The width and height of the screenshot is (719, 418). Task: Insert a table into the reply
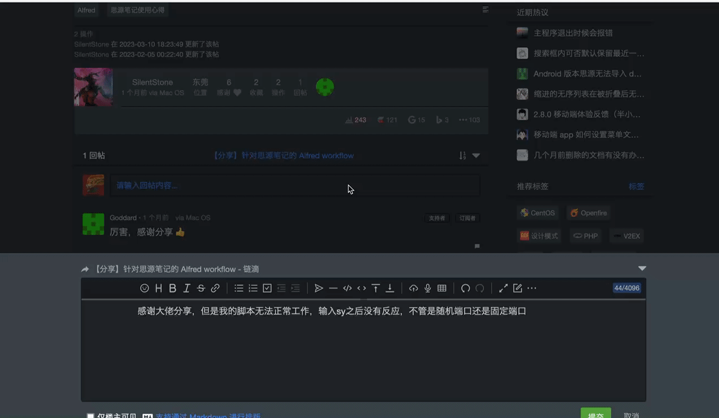[441, 288]
